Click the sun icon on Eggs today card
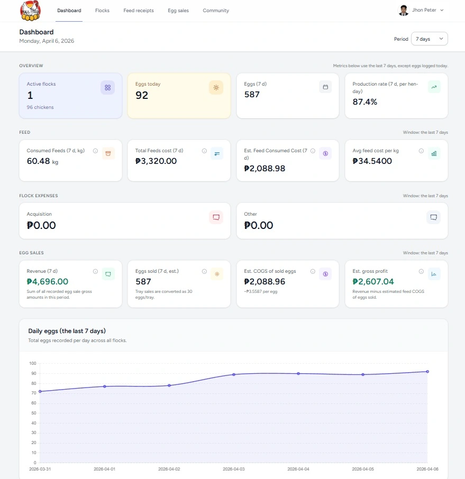 click(216, 87)
